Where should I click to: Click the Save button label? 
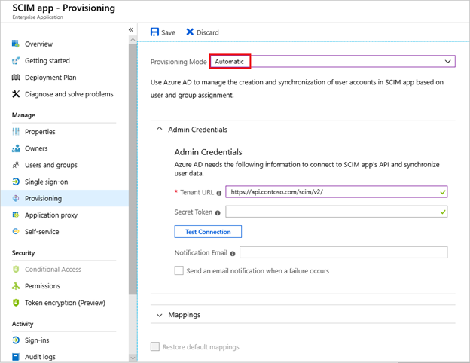pyautogui.click(x=168, y=32)
